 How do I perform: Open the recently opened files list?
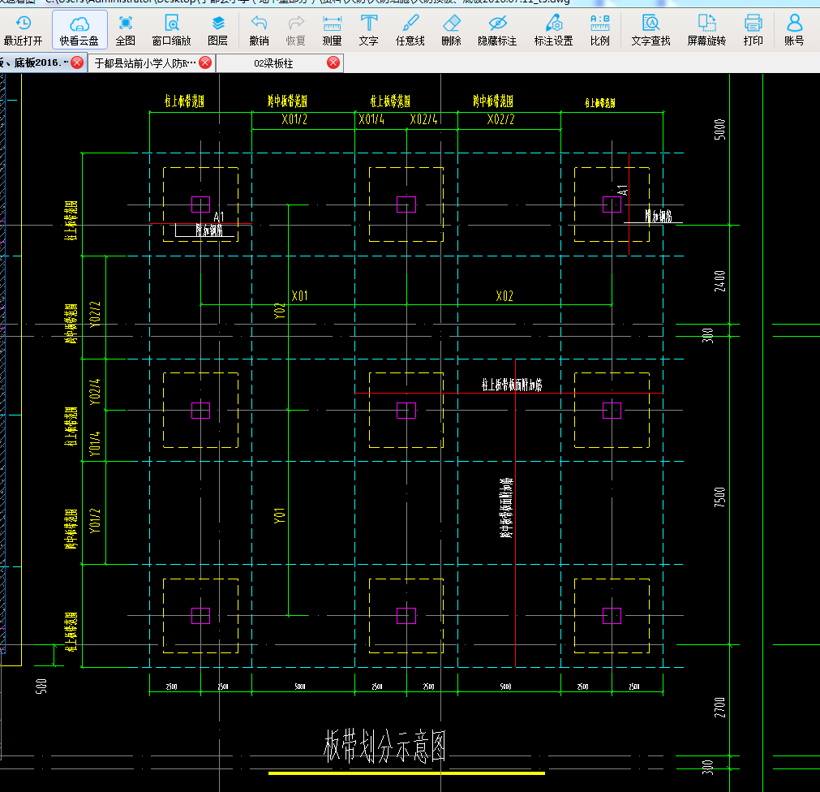click(23, 30)
